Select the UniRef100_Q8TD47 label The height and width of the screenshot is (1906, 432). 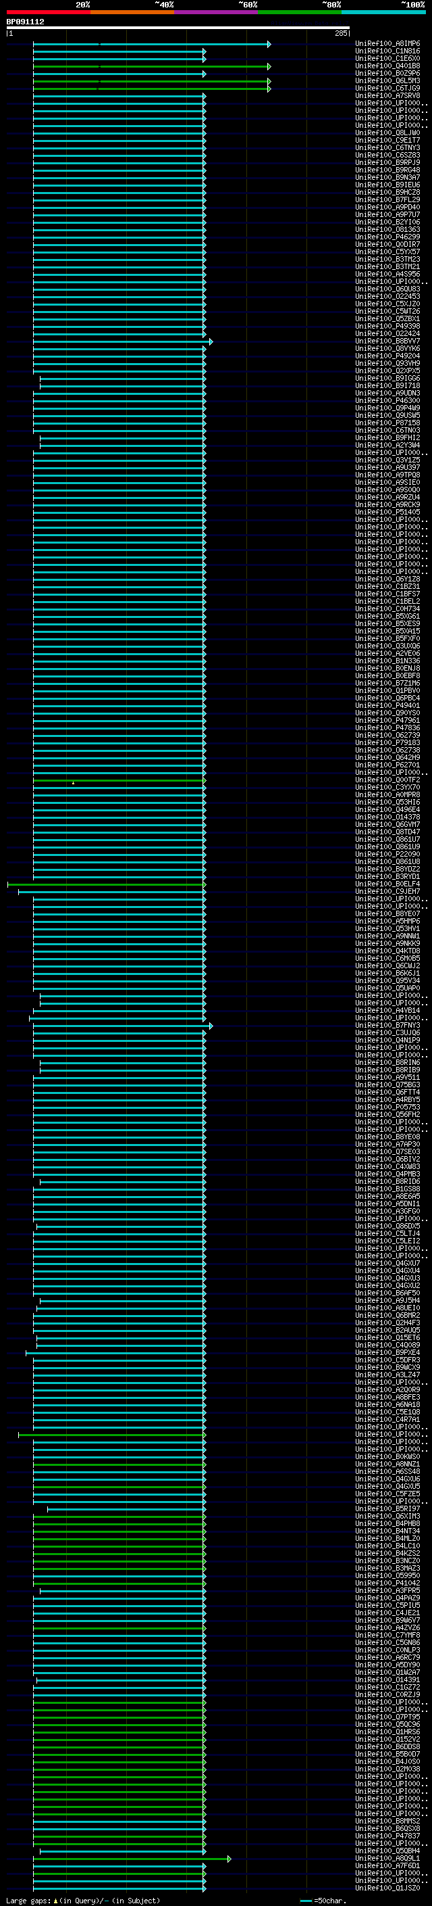(387, 832)
